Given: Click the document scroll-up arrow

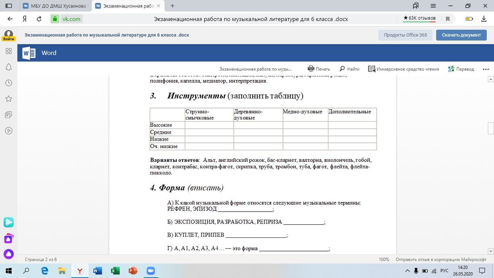Looking at the screenshot, I should [x=491, y=79].
